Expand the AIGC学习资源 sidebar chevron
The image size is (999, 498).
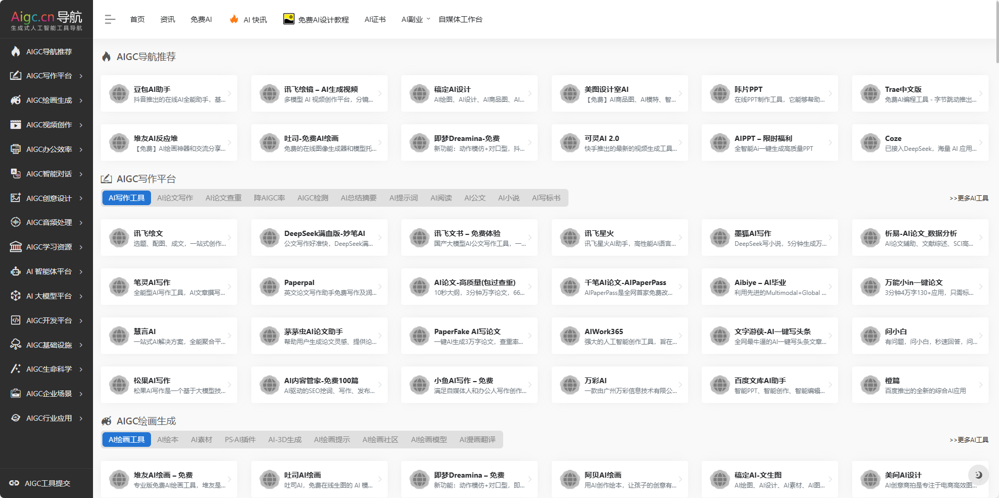(x=81, y=247)
